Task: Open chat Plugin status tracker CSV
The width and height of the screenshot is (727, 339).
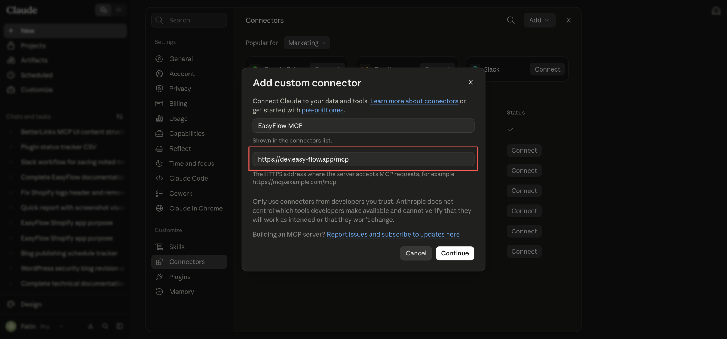Action: coord(65,147)
